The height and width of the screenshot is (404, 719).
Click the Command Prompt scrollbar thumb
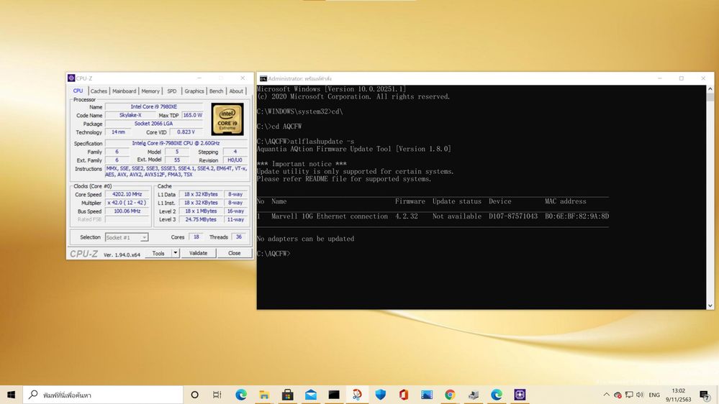click(710, 97)
